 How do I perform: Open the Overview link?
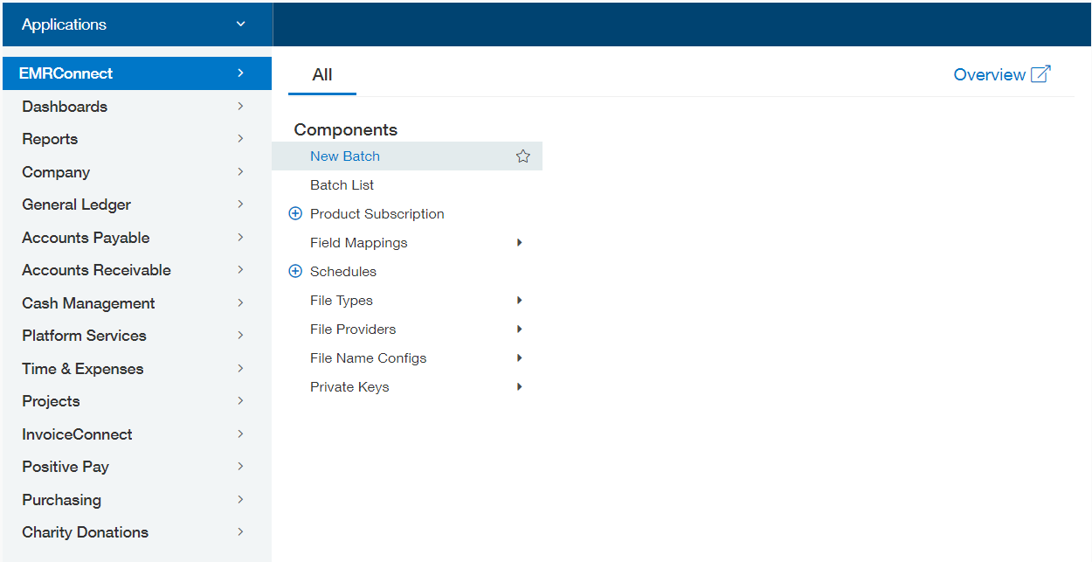(989, 75)
